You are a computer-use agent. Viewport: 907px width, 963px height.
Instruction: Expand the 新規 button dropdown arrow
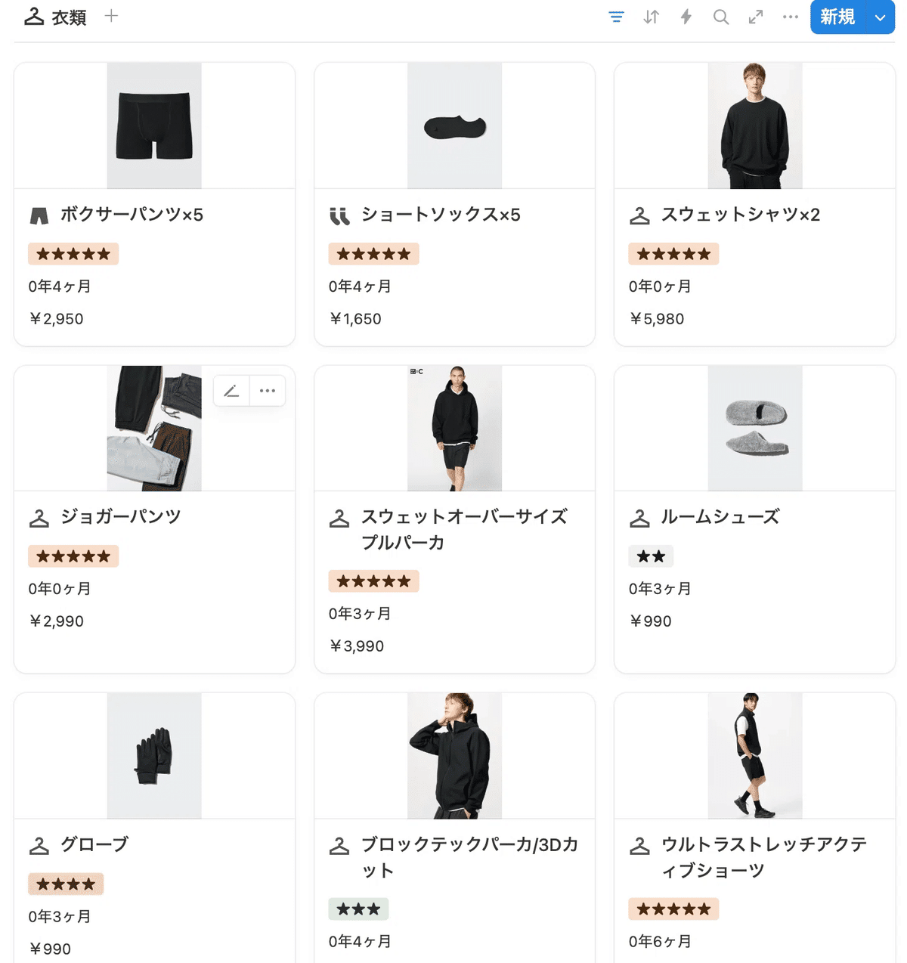coord(880,17)
